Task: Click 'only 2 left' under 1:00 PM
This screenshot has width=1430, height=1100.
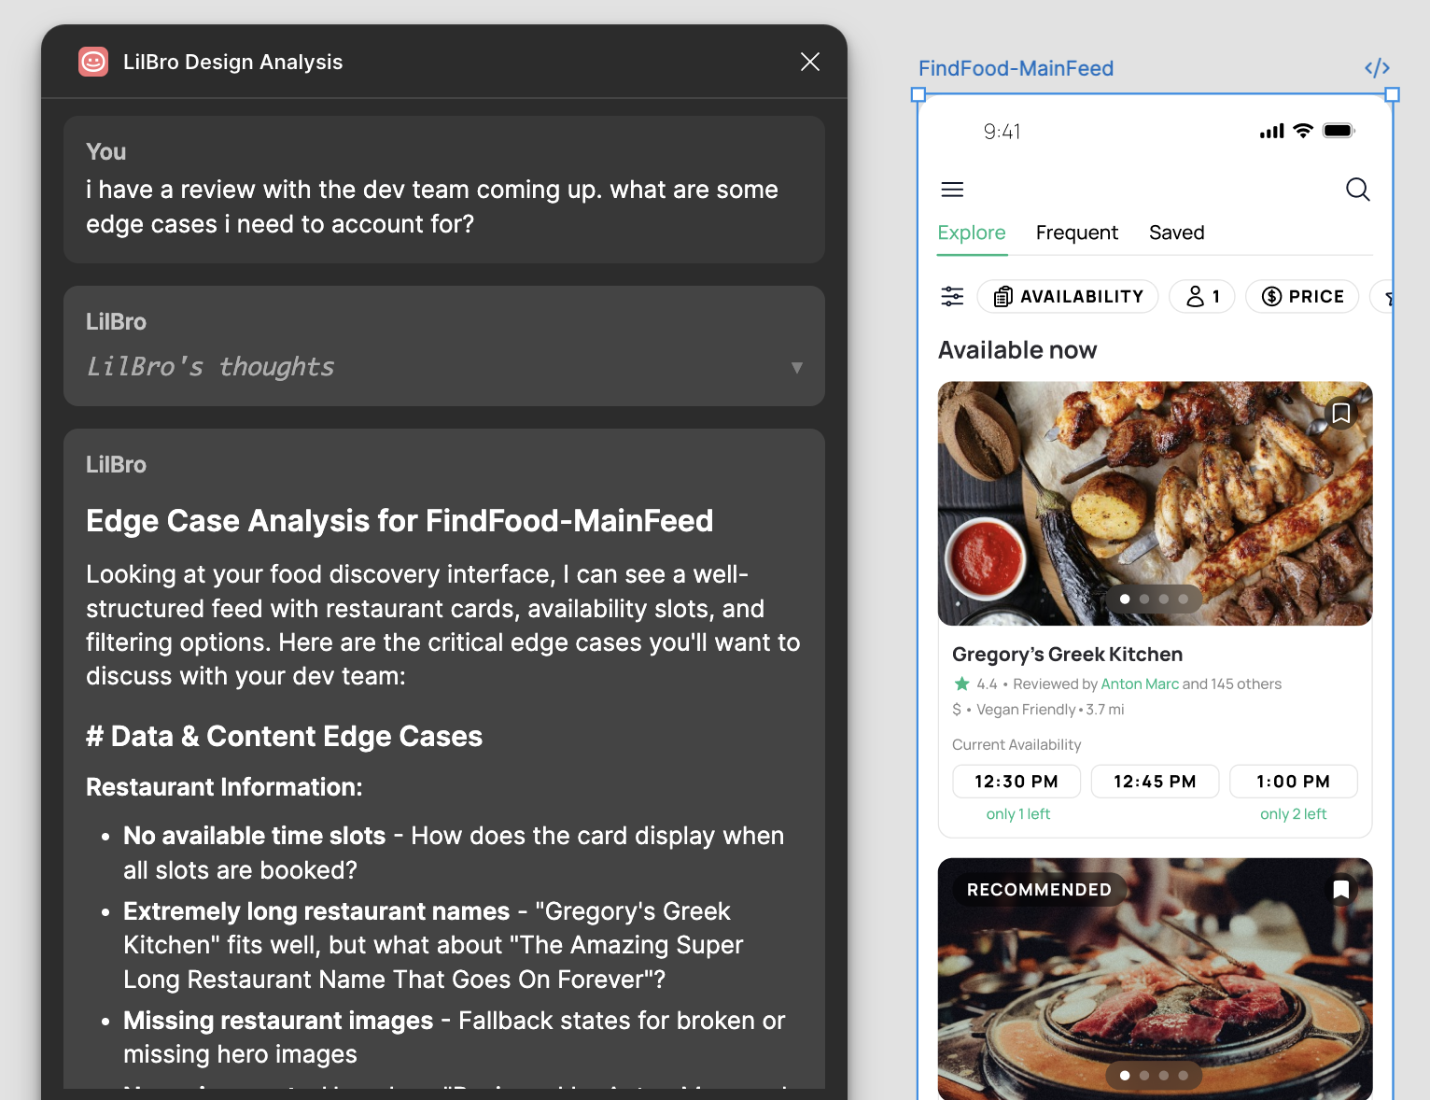Action: 1293,814
